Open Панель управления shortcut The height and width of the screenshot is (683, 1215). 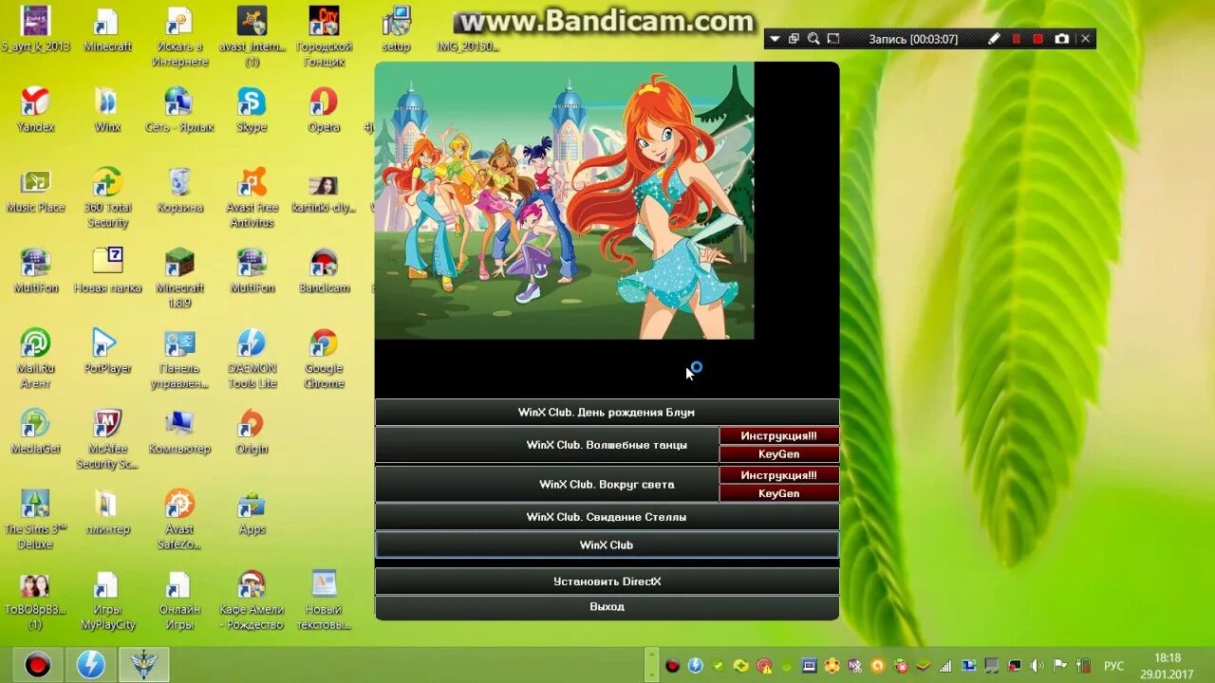179,358
